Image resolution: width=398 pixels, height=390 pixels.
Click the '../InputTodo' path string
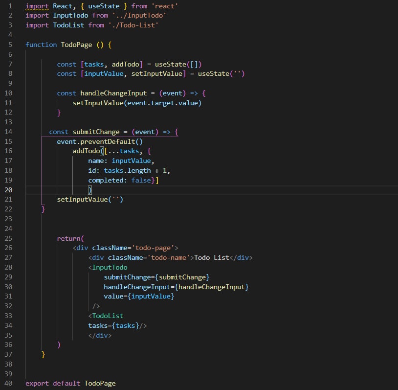139,16
